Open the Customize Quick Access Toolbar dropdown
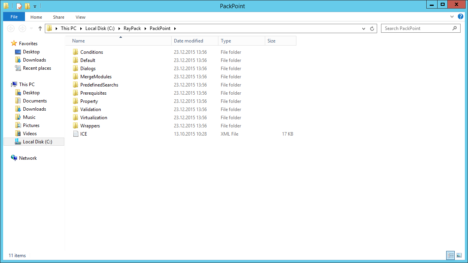 click(x=35, y=6)
